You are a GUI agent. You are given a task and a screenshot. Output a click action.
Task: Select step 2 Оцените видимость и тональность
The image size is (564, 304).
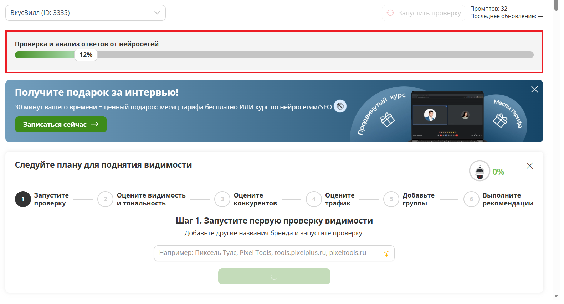(106, 199)
